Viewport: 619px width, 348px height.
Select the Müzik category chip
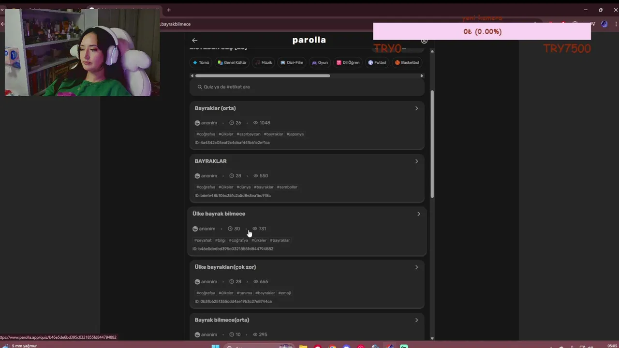click(264, 62)
